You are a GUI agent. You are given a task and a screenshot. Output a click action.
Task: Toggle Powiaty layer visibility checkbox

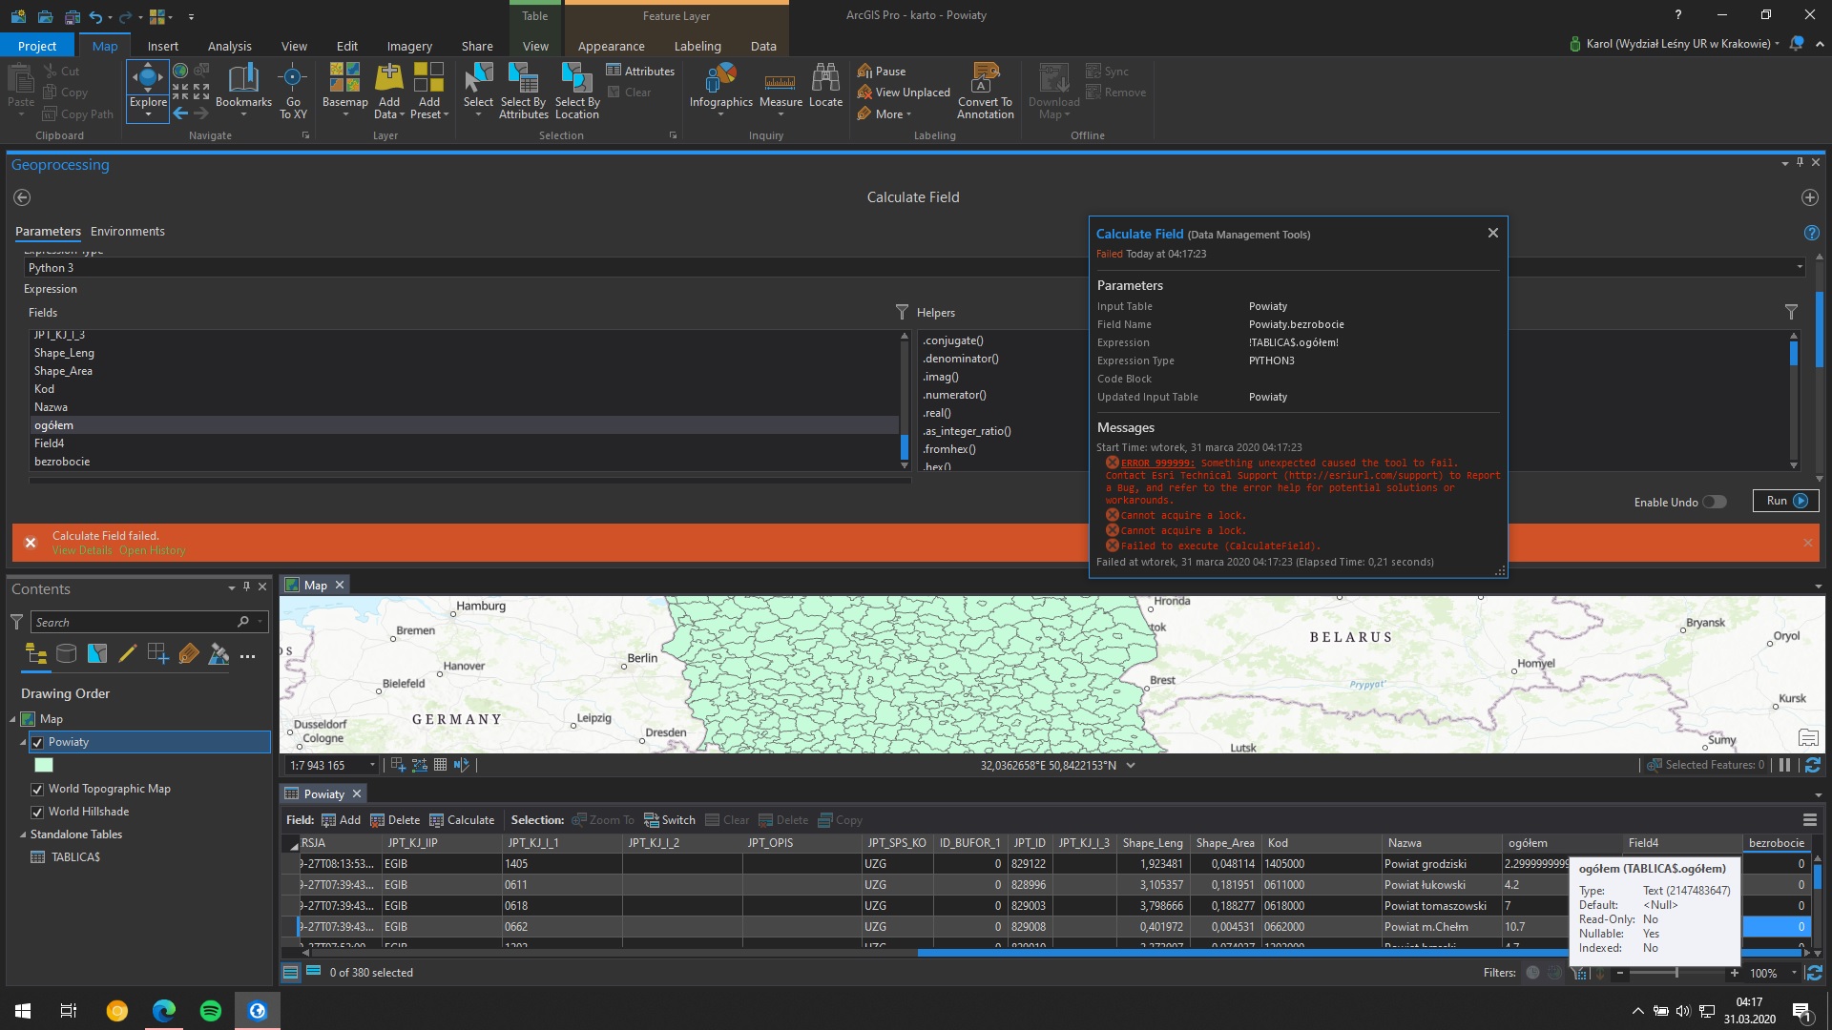pyautogui.click(x=37, y=742)
